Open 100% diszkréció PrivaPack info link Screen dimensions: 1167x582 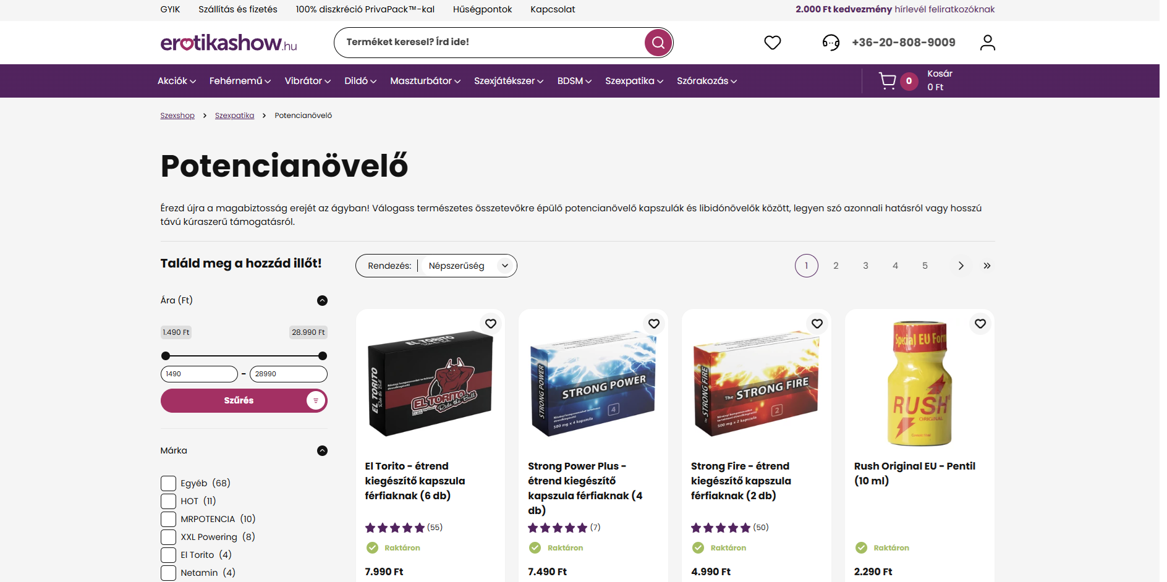tap(365, 9)
